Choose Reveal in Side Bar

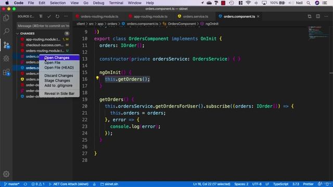(59, 94)
